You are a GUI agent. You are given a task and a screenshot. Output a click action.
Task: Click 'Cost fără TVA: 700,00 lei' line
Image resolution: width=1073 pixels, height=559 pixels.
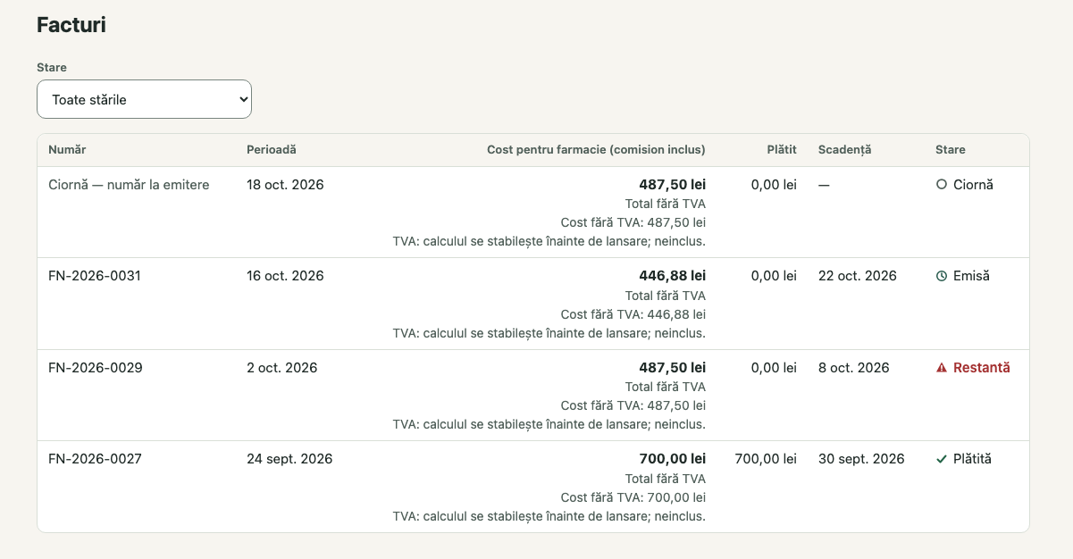(633, 497)
